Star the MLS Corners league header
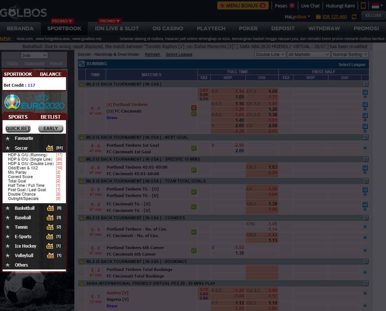 point(81,218)
